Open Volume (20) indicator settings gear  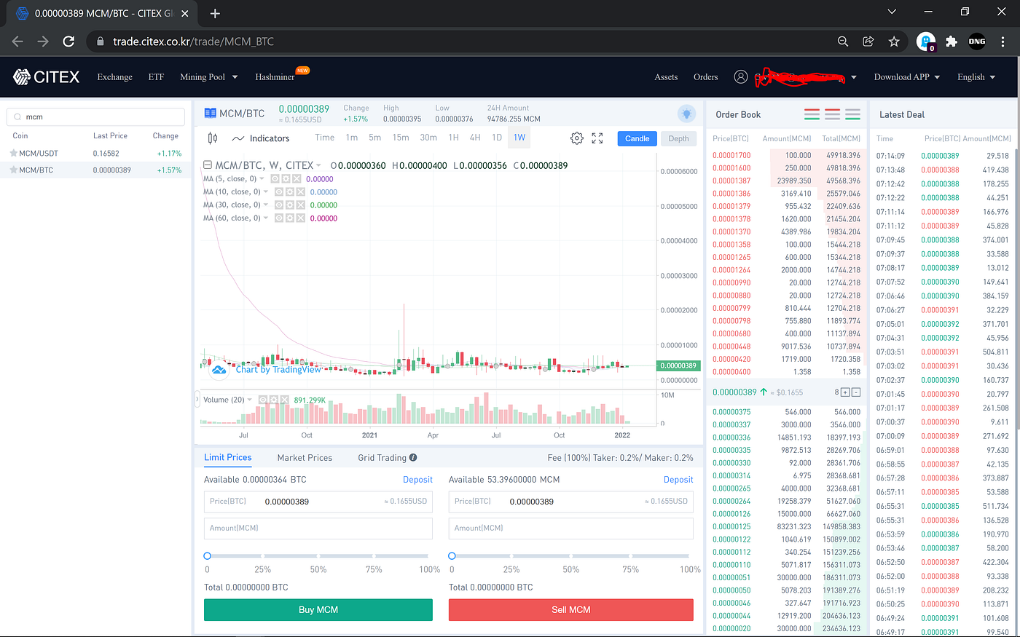pyautogui.click(x=274, y=400)
